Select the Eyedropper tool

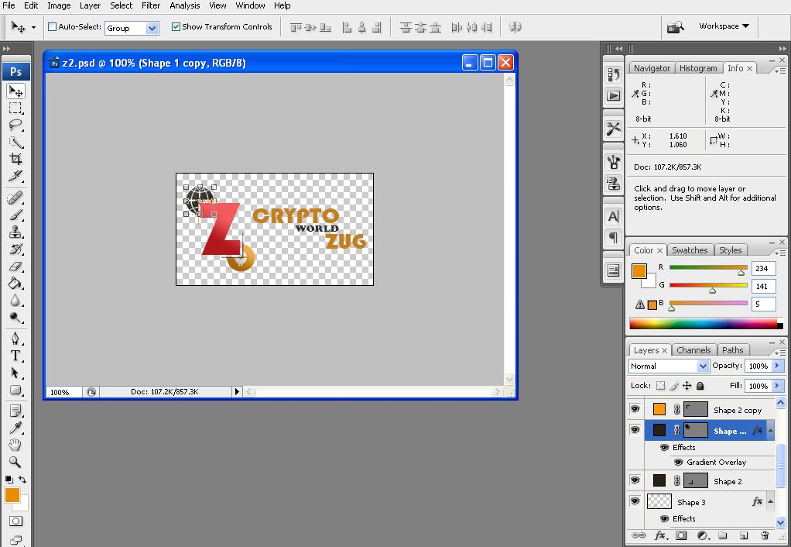click(x=15, y=428)
